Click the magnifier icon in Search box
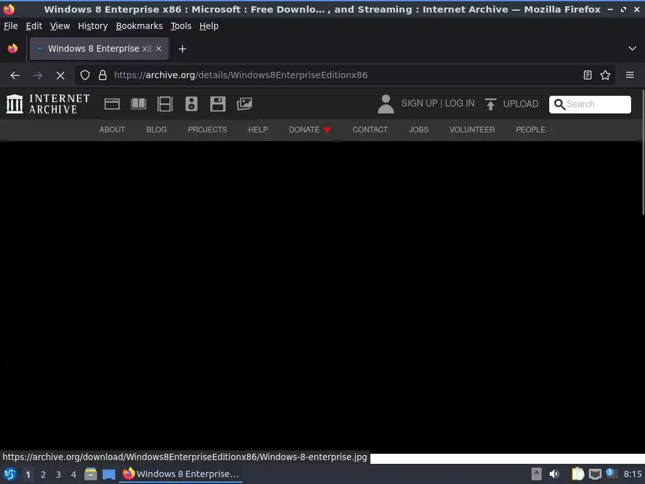This screenshot has width=645, height=484. [559, 105]
